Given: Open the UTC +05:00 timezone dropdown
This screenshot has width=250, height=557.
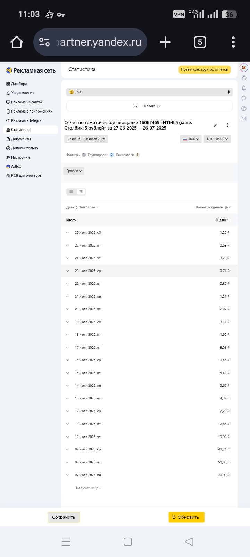Looking at the screenshot, I should point(217,139).
